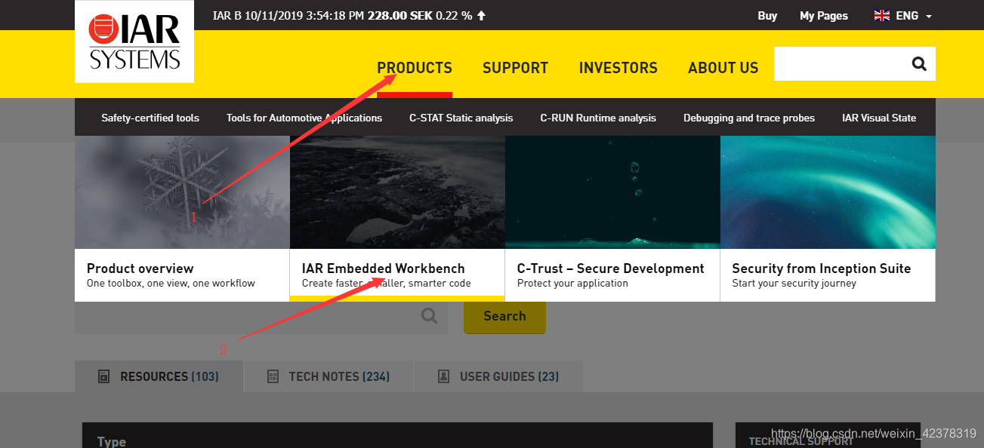Image resolution: width=984 pixels, height=448 pixels.
Task: Open the PRODUCTS menu
Action: tap(415, 68)
